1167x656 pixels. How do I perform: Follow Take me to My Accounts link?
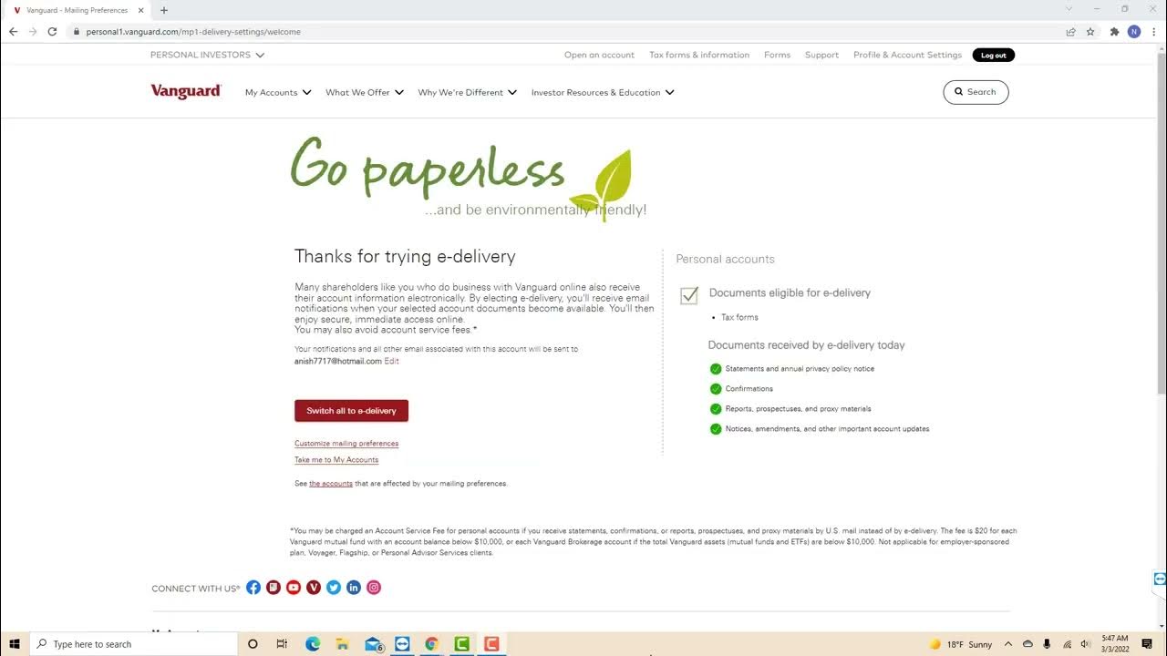[x=336, y=460]
